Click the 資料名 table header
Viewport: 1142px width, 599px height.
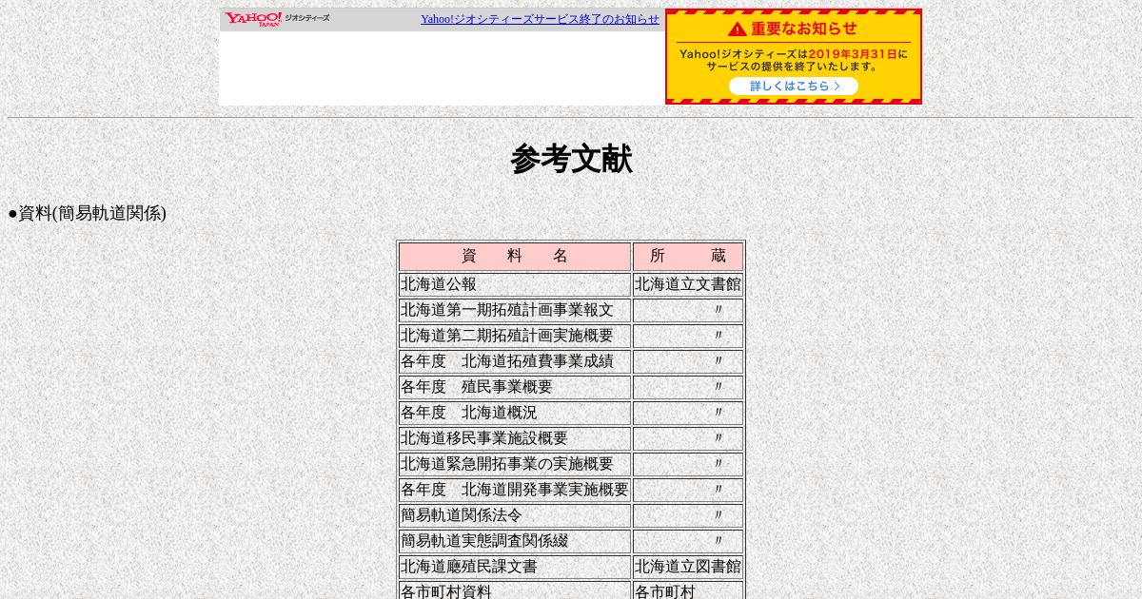515,256
